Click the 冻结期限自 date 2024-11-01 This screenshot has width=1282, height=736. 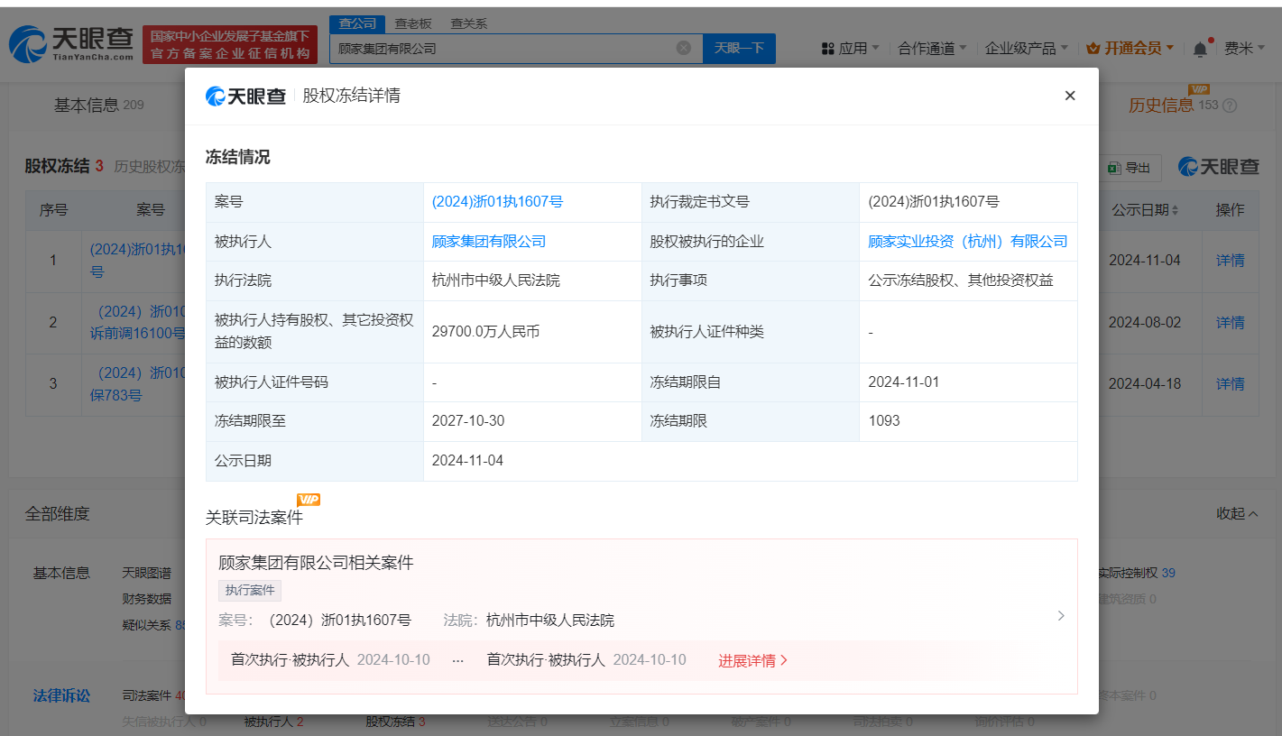click(x=904, y=382)
